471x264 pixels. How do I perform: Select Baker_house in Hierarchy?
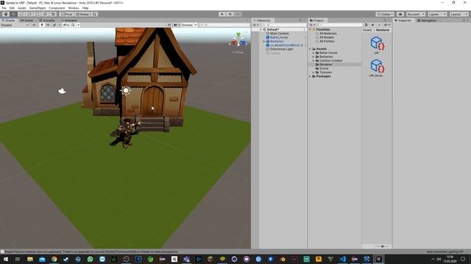point(279,37)
